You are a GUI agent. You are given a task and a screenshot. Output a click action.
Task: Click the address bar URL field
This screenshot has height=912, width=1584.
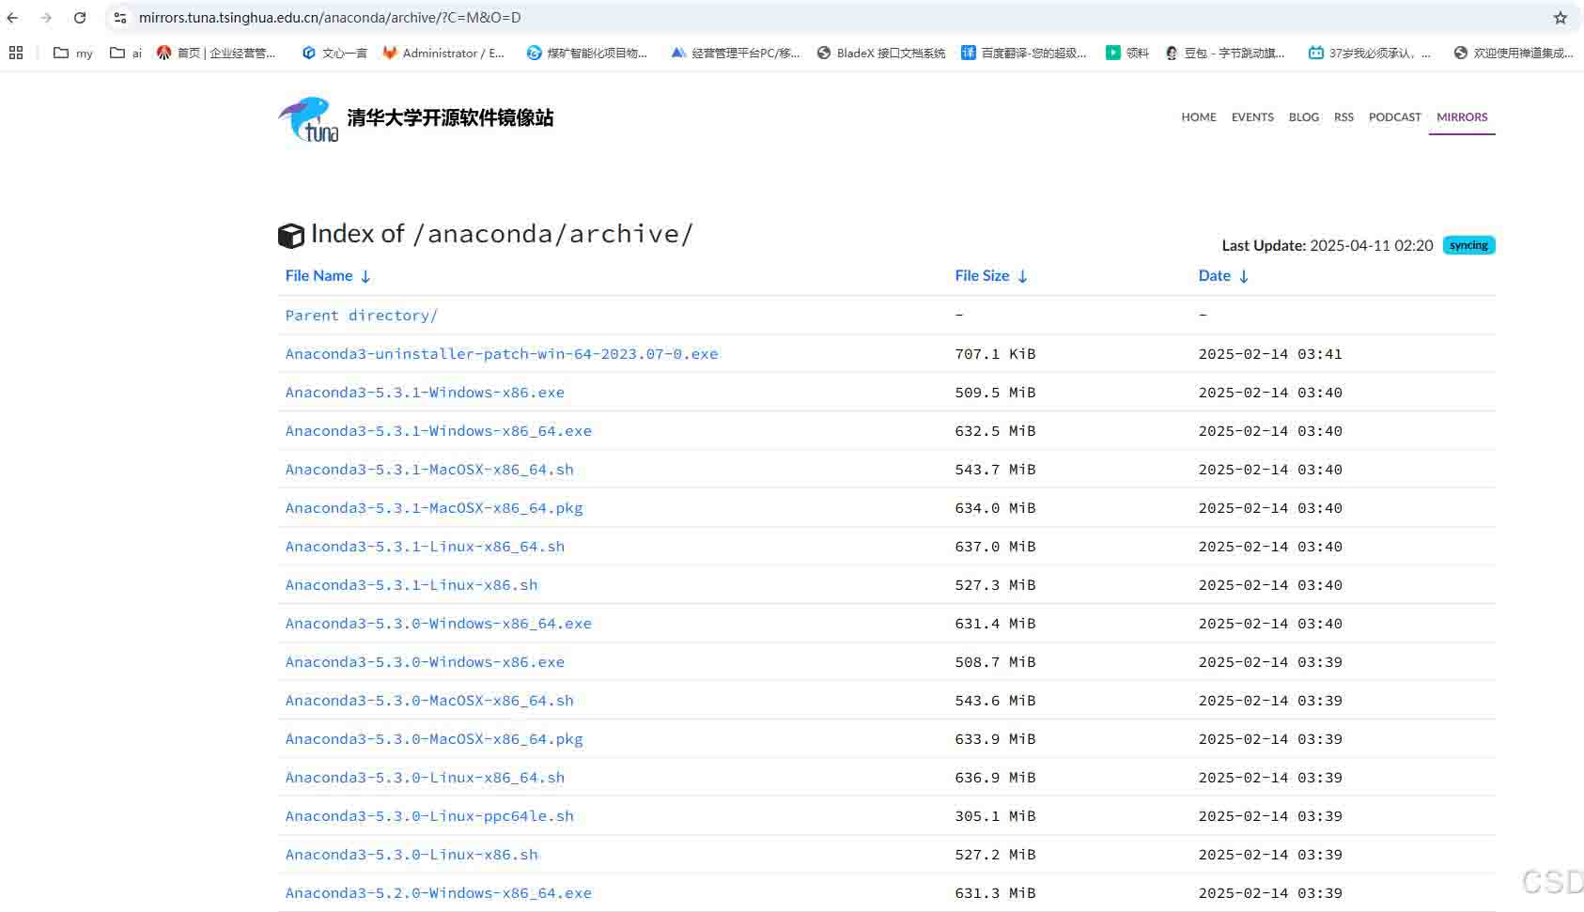836,18
